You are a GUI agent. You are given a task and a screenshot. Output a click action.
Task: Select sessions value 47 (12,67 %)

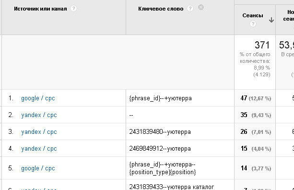click(256, 98)
